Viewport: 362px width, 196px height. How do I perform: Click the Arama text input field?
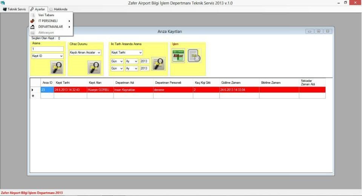(48, 49)
